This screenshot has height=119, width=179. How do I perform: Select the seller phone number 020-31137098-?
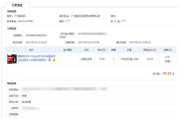coord(26,21)
